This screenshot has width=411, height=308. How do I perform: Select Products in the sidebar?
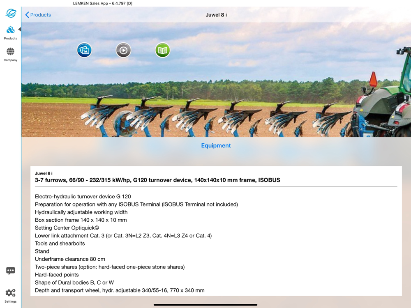pos(11,33)
